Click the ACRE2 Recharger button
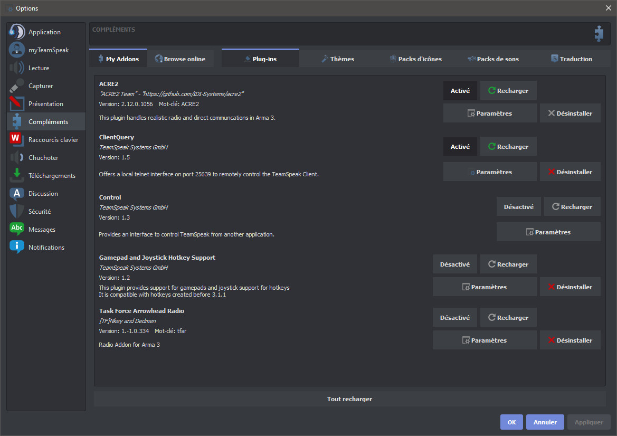 (508, 91)
